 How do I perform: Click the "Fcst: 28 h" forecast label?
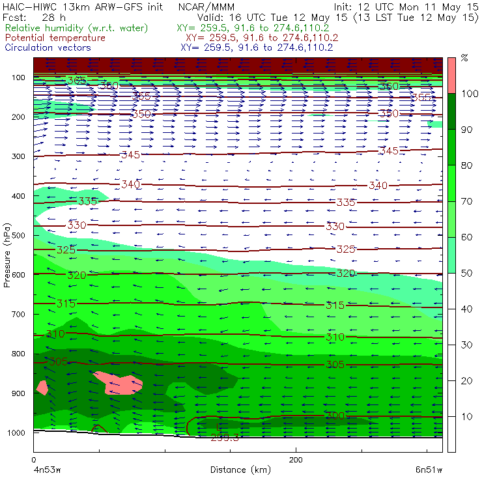pos(34,17)
